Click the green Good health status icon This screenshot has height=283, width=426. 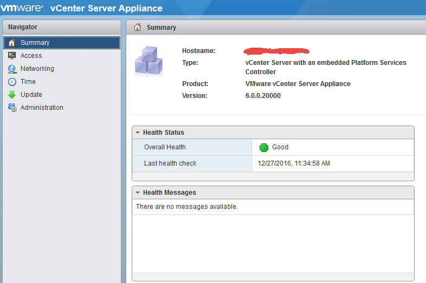point(263,147)
